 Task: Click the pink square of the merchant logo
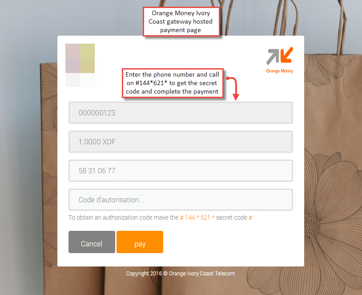[x=73, y=58]
